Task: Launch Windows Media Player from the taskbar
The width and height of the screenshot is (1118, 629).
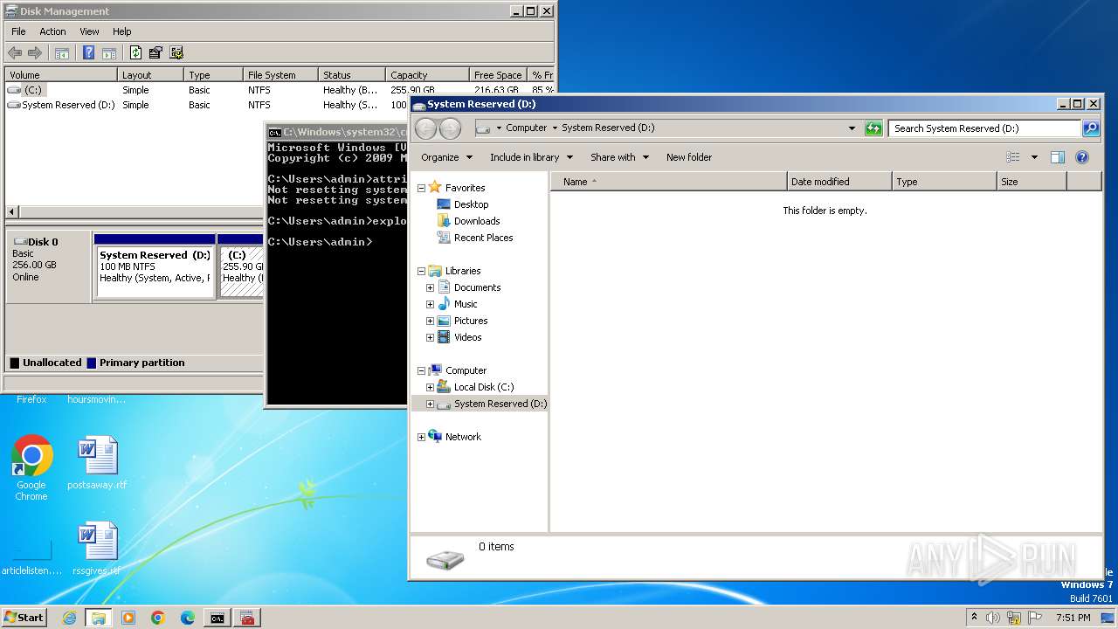Action: point(128,618)
